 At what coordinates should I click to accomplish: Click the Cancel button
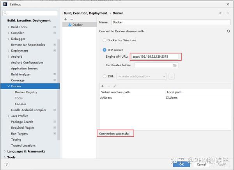coord(201,164)
